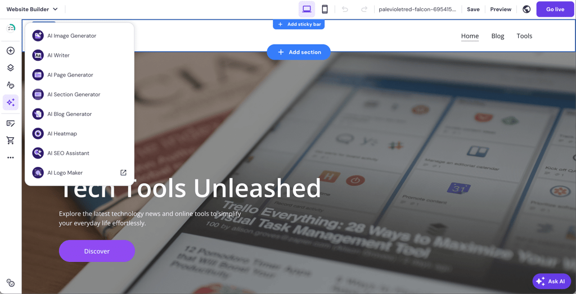This screenshot has height=294, width=576.
Task: Open the Website Builder dropdown
Action: [x=32, y=9]
